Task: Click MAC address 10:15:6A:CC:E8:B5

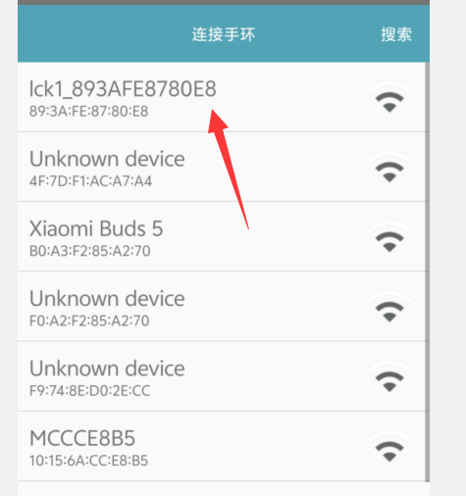Action: tap(89, 461)
